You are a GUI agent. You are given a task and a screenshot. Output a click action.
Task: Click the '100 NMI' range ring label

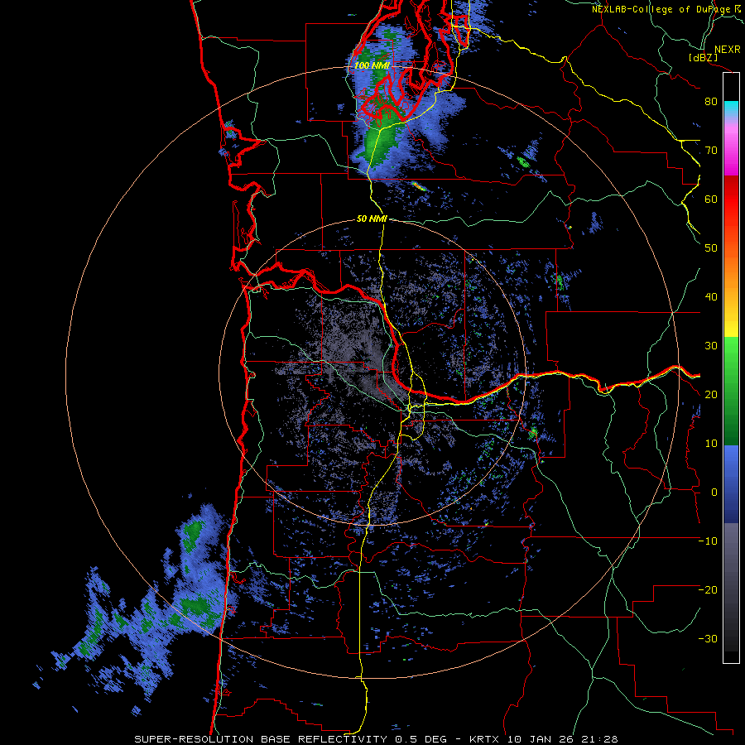point(372,65)
